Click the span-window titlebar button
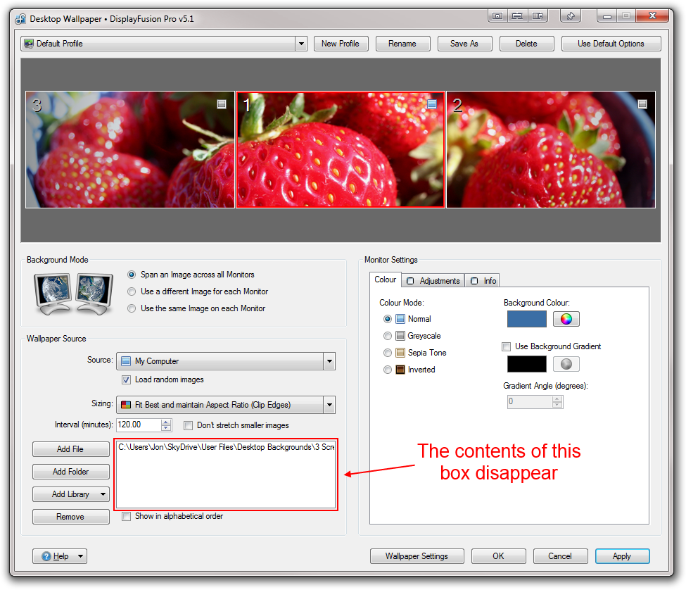This screenshot has width=686, height=590. tap(517, 15)
